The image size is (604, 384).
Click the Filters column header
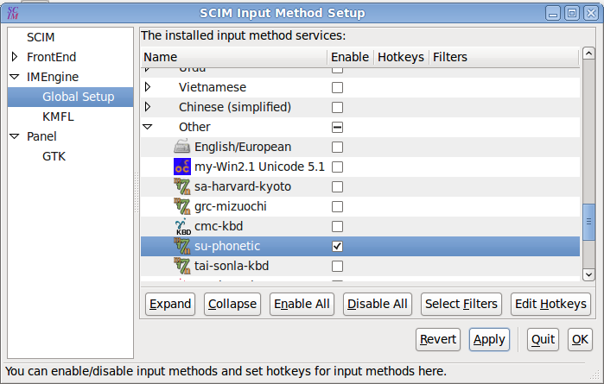pos(504,57)
